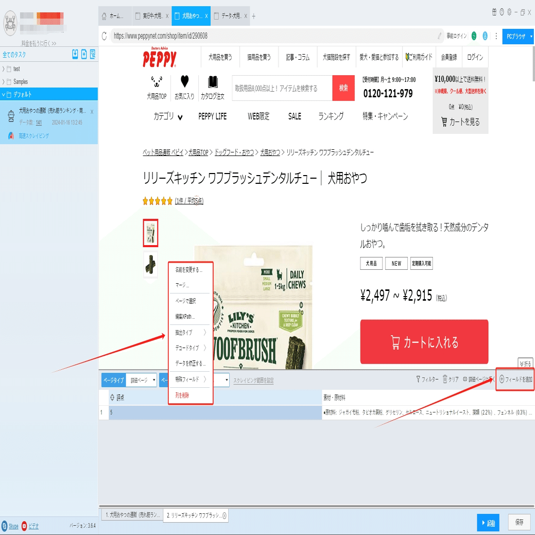Image resolution: width=535 pixels, height=535 pixels.
Task: Click the 高速スクレイピング link
Action: (33, 136)
